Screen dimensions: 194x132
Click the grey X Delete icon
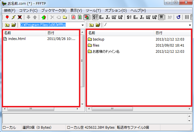click(52, 17)
